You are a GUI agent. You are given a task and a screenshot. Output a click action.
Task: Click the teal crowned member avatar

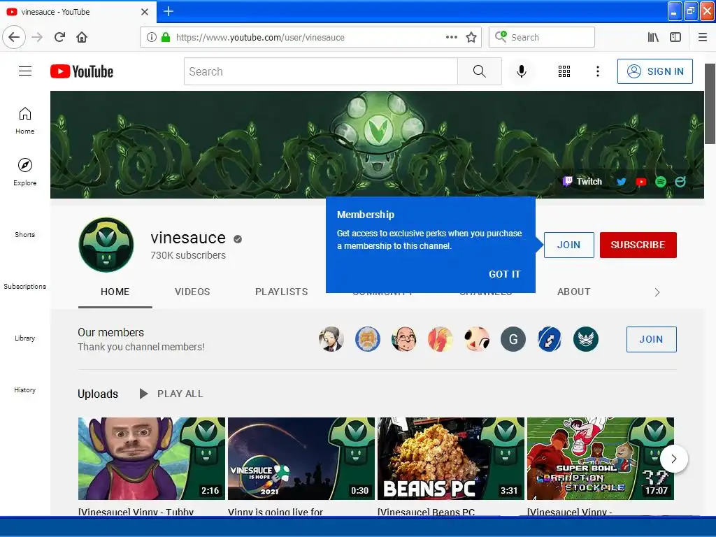pos(586,339)
